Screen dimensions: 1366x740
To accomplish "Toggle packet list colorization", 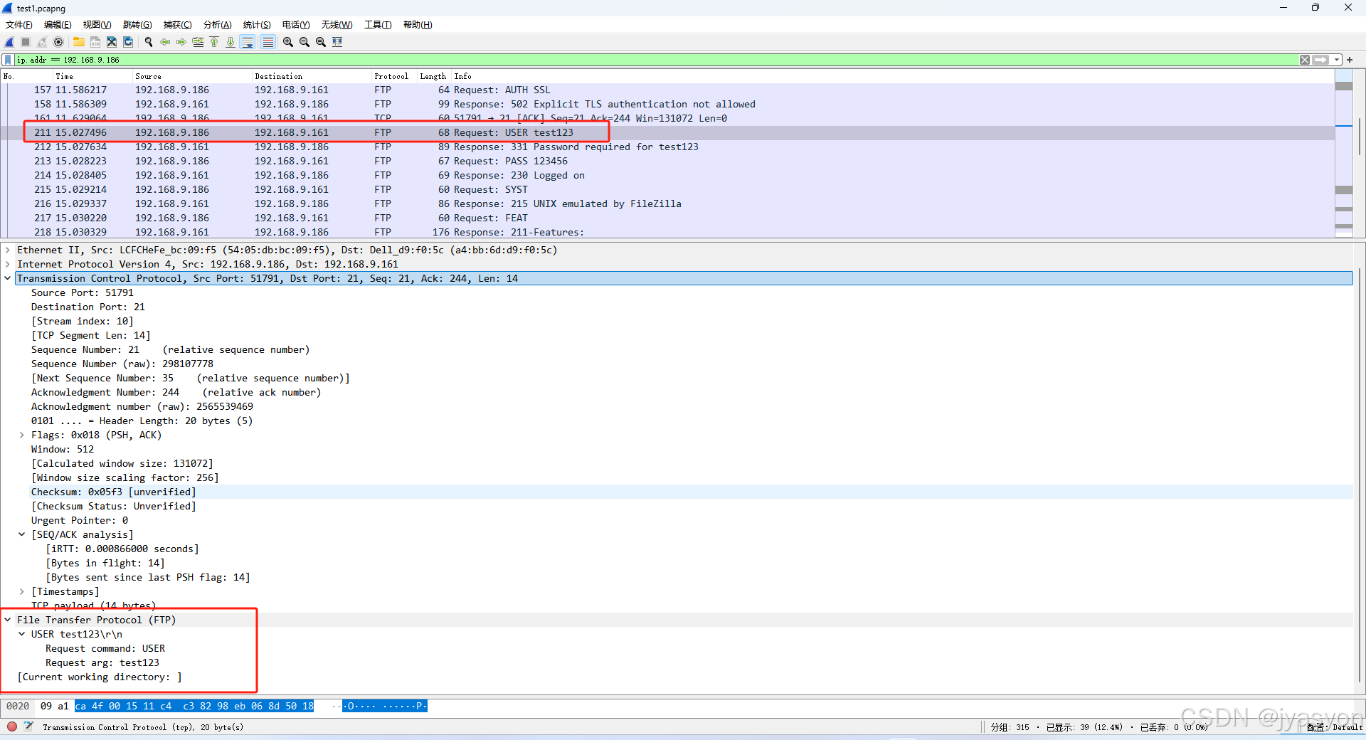I will (x=268, y=42).
